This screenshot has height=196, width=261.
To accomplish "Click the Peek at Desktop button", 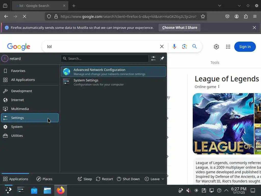I will tap(253, 190).
